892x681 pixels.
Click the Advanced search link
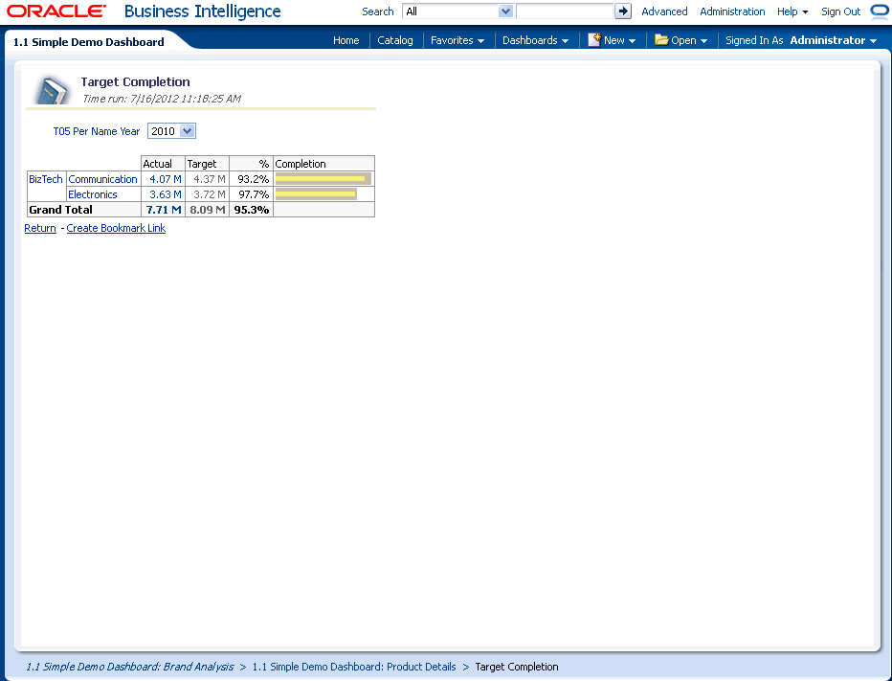click(664, 11)
